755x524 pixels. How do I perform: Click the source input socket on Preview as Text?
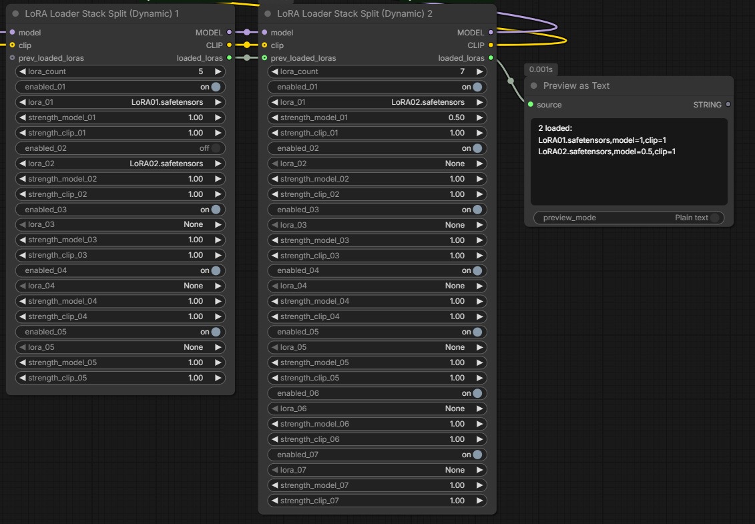point(531,105)
